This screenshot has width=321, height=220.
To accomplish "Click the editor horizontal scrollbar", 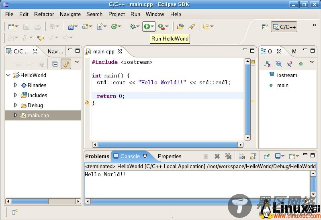I will pos(168,145).
